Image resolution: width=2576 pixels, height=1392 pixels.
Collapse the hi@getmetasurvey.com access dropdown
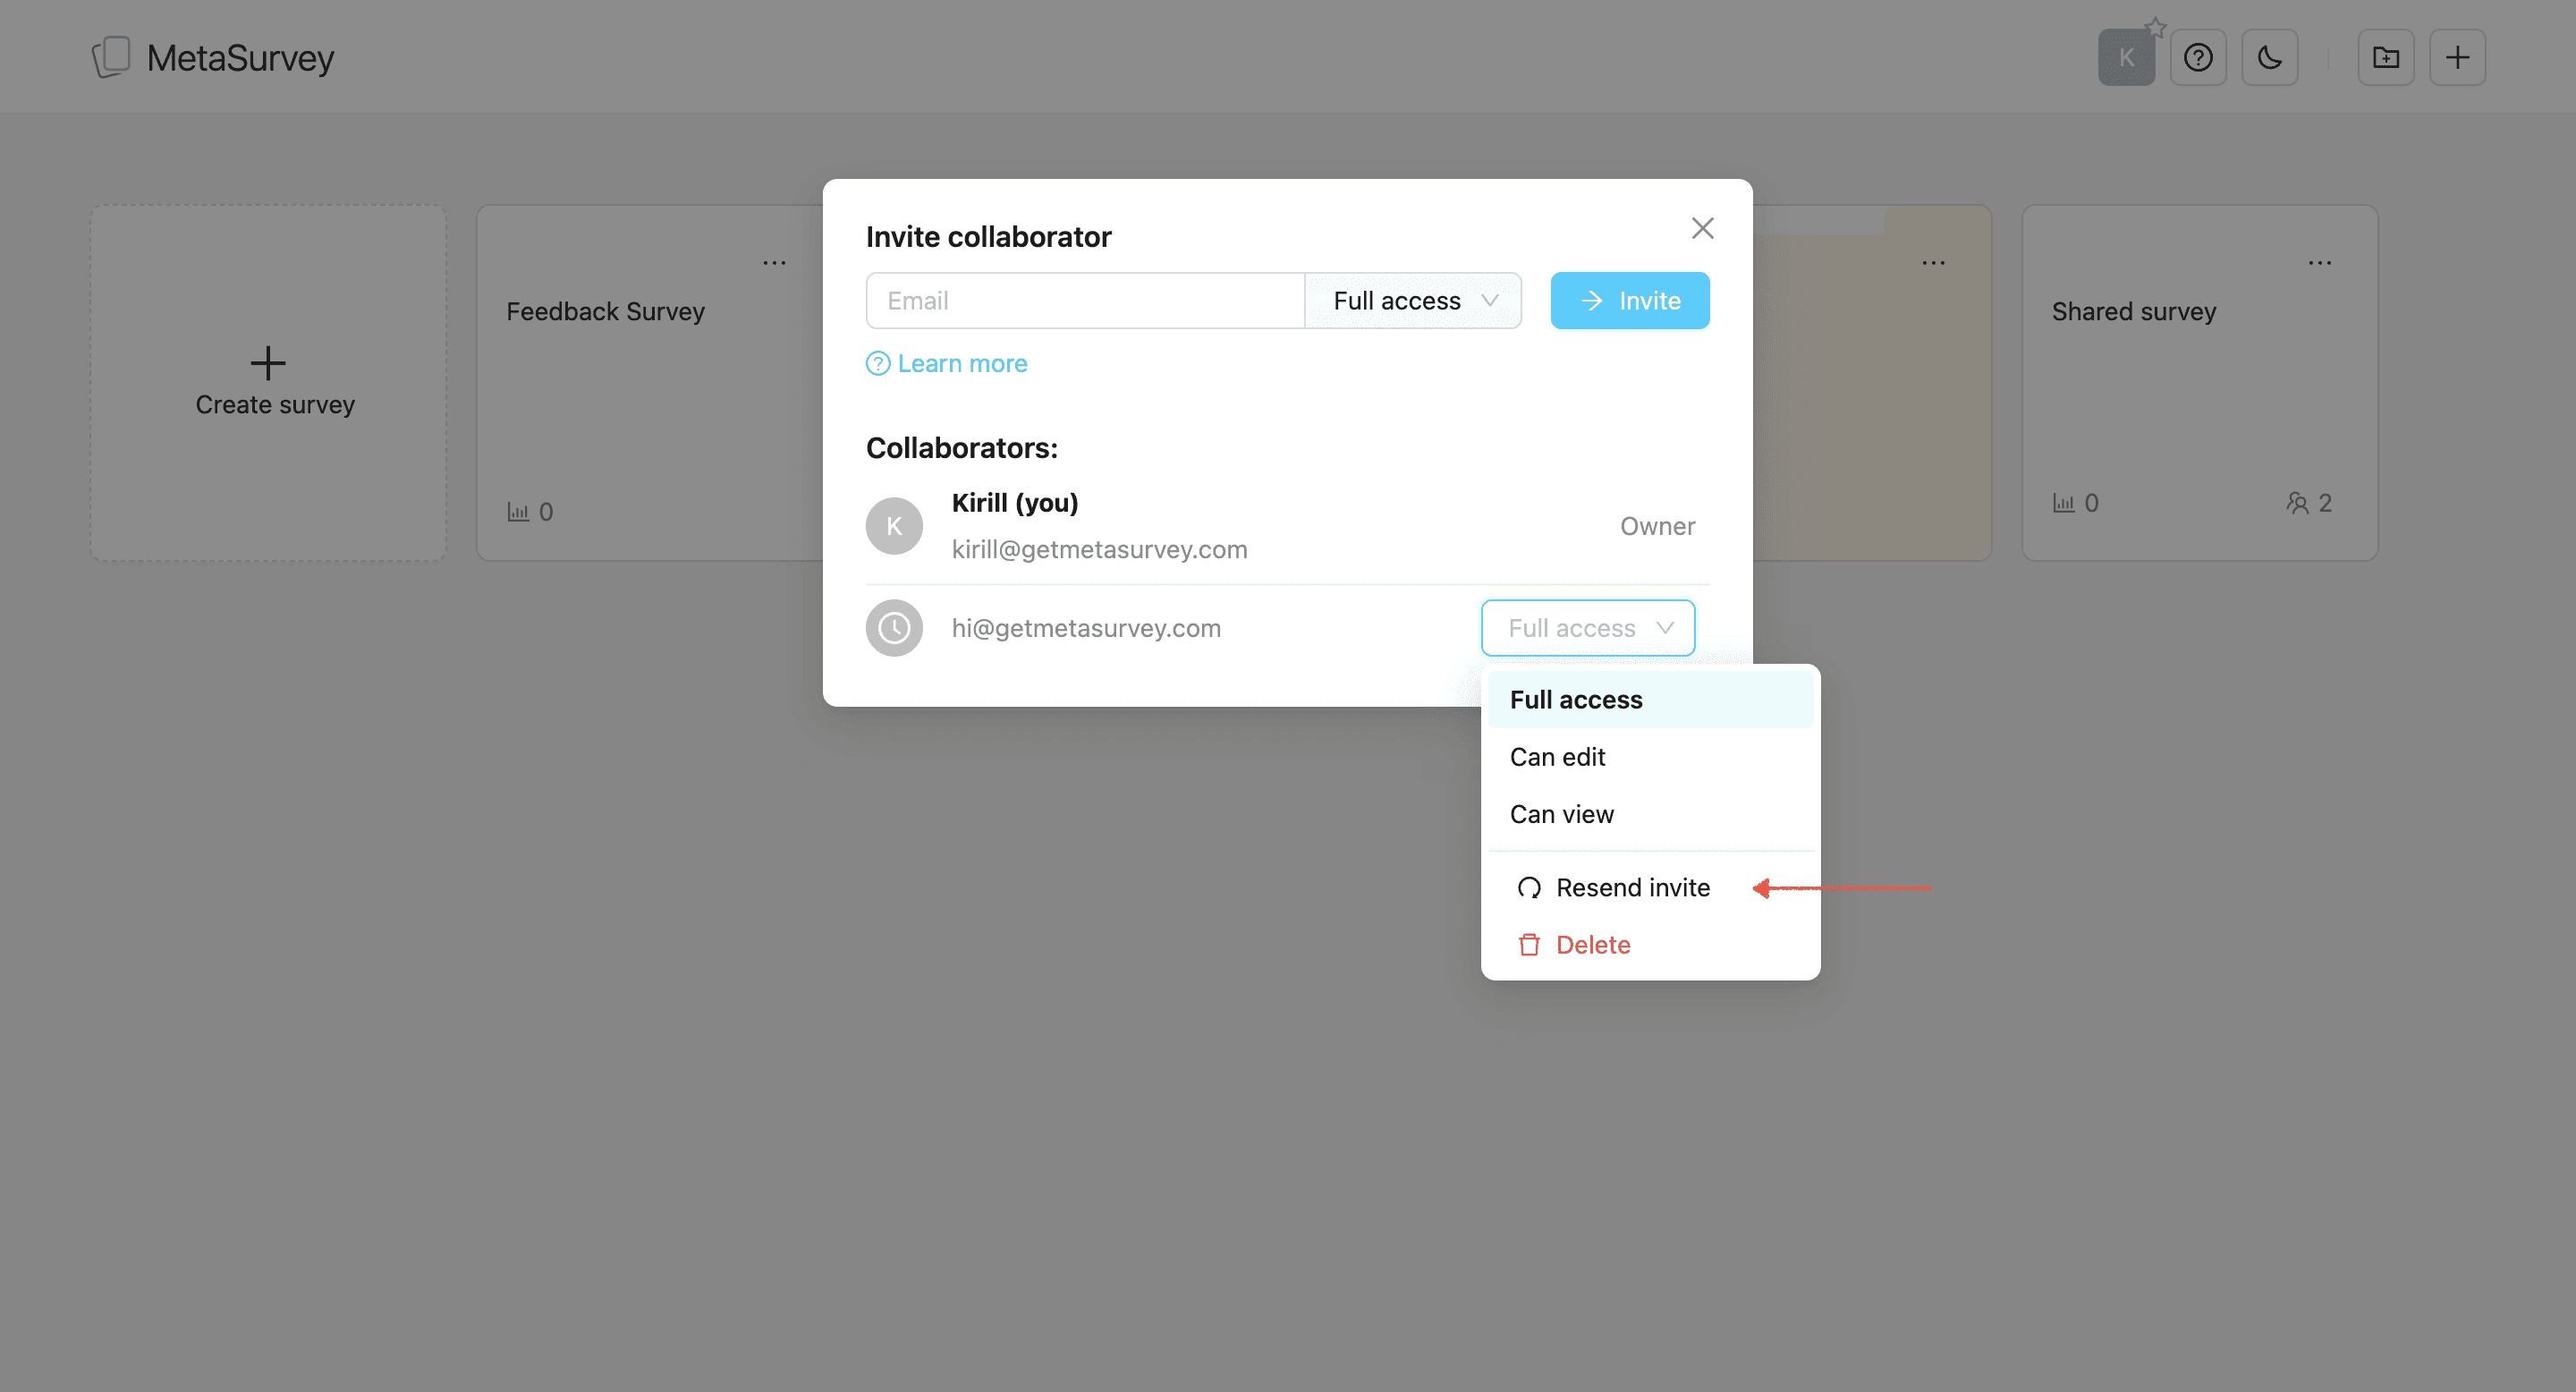click(x=1587, y=628)
